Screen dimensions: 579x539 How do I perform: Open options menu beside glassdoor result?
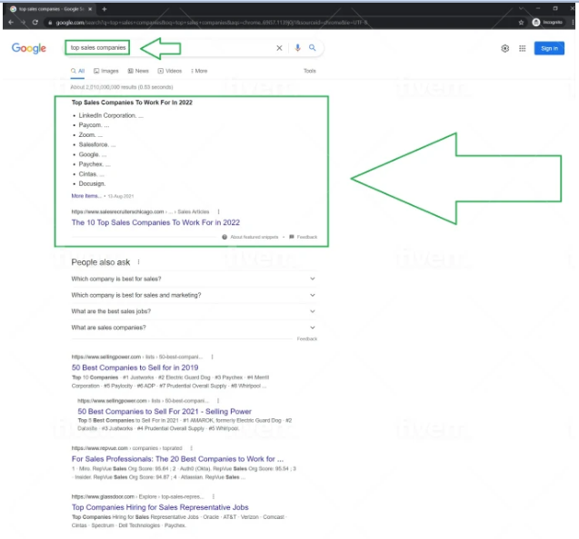pos(214,496)
